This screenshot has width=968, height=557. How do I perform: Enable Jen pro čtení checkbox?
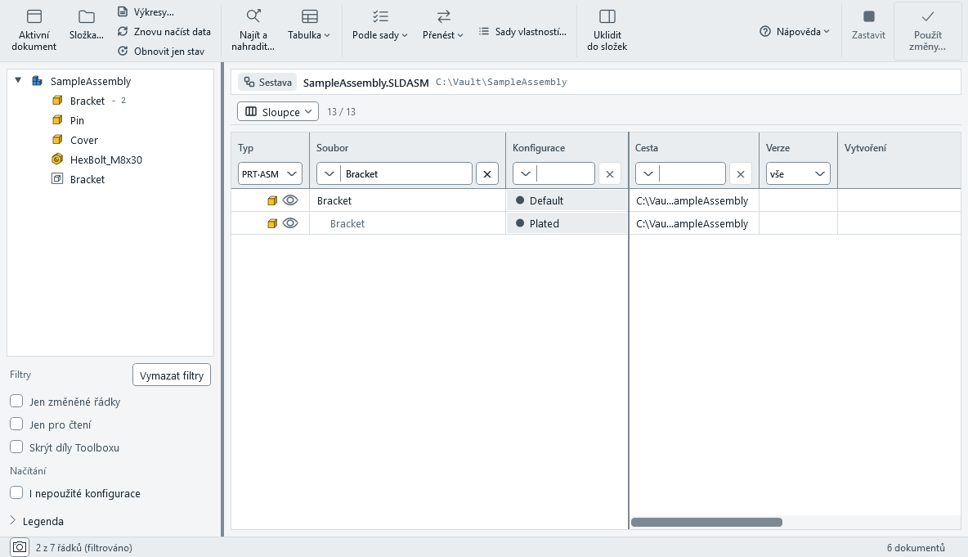[16, 424]
